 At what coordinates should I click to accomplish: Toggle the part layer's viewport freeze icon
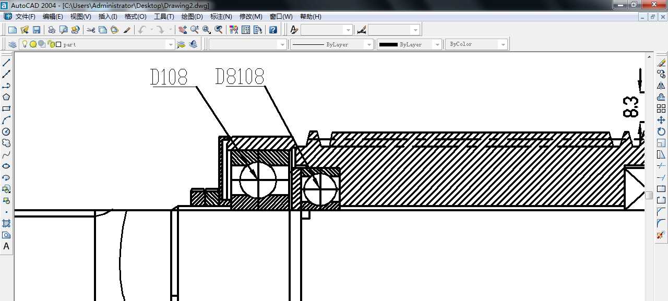click(41, 44)
